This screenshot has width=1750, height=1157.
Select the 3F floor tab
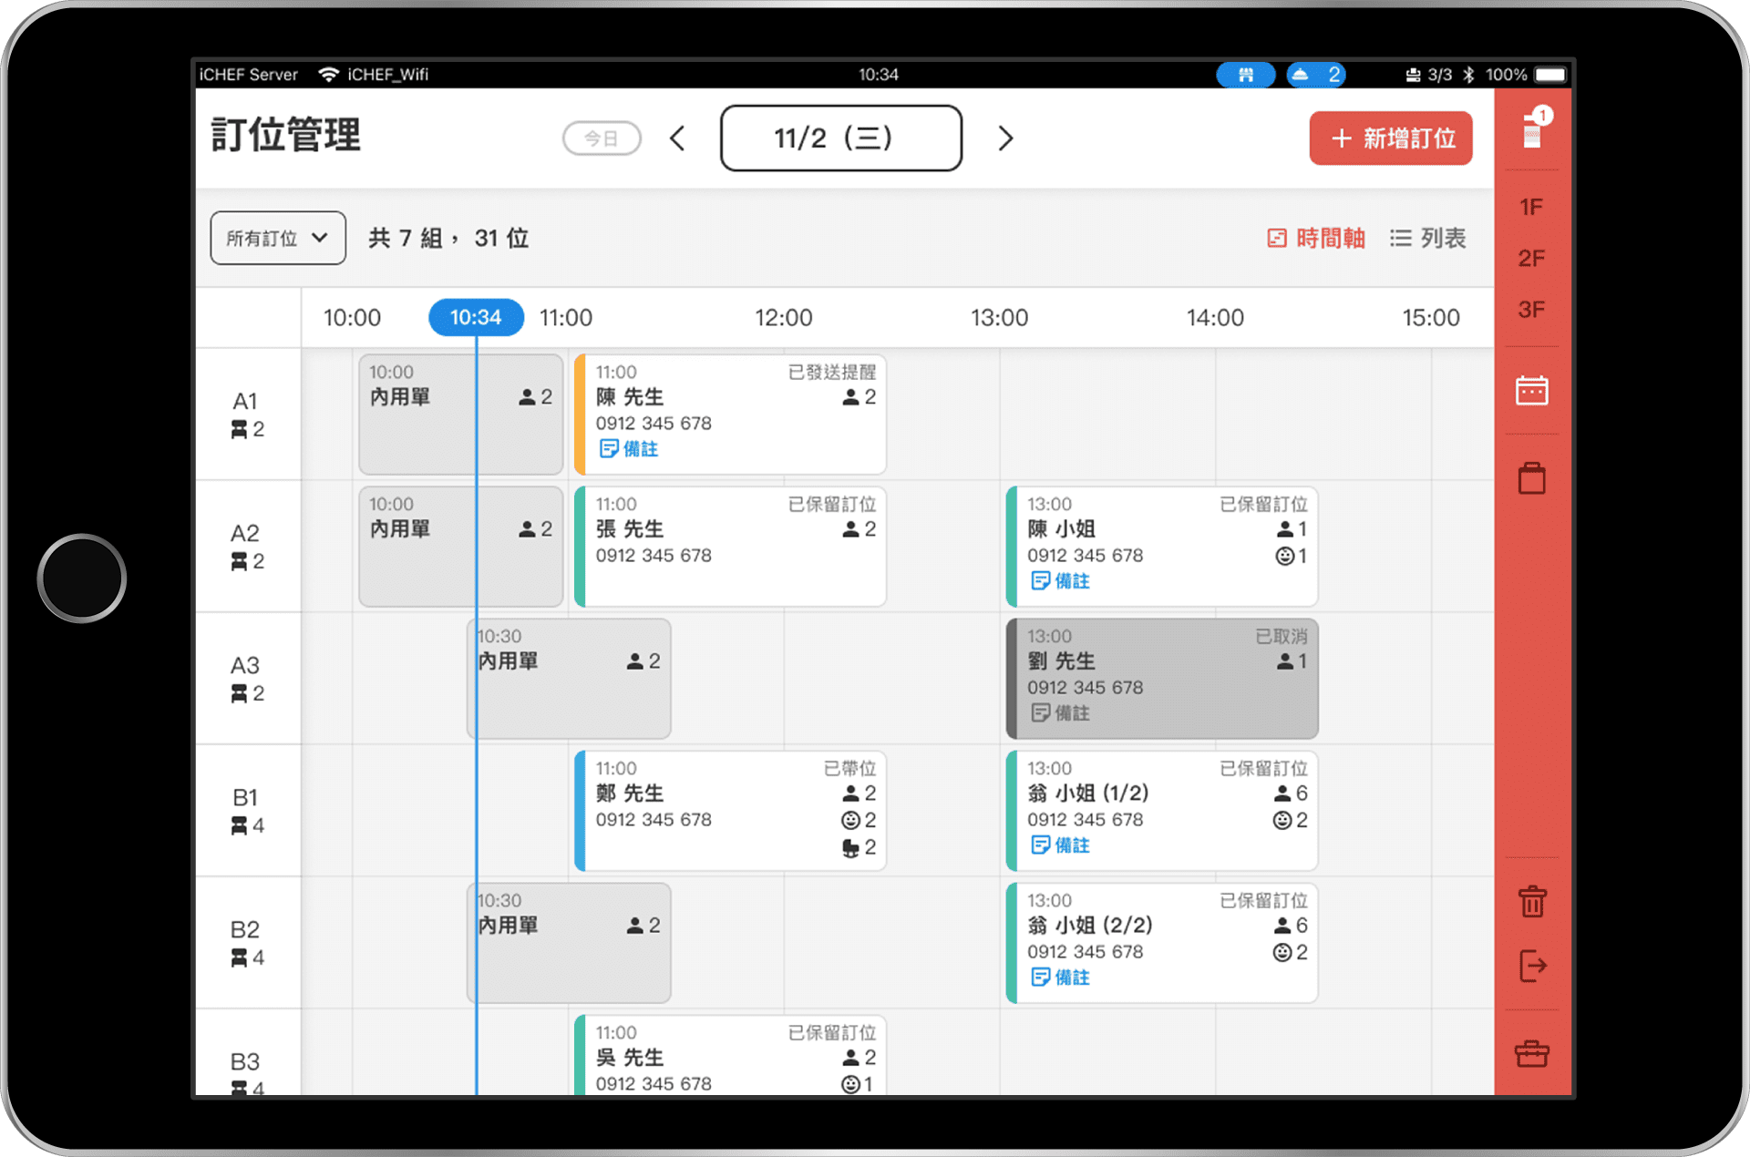(1532, 310)
